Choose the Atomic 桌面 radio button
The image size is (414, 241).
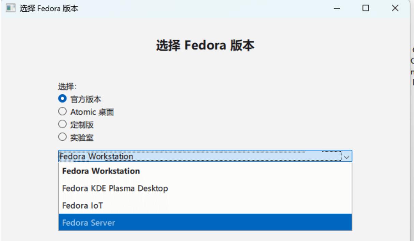pyautogui.click(x=62, y=111)
